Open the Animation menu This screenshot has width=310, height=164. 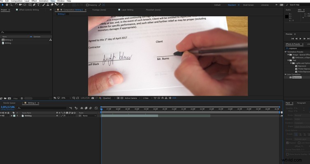point(44,1)
